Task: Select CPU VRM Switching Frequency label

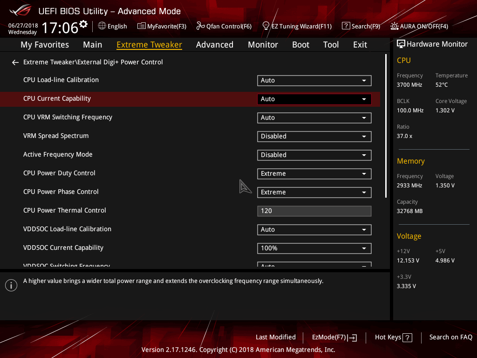Action: pos(68,117)
